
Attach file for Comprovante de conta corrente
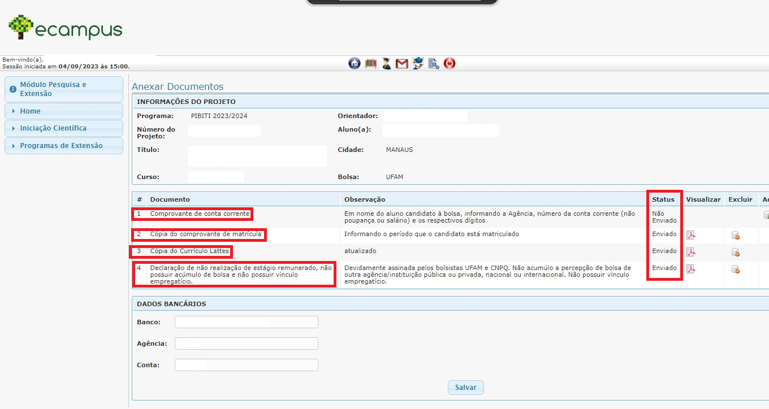[x=766, y=215]
